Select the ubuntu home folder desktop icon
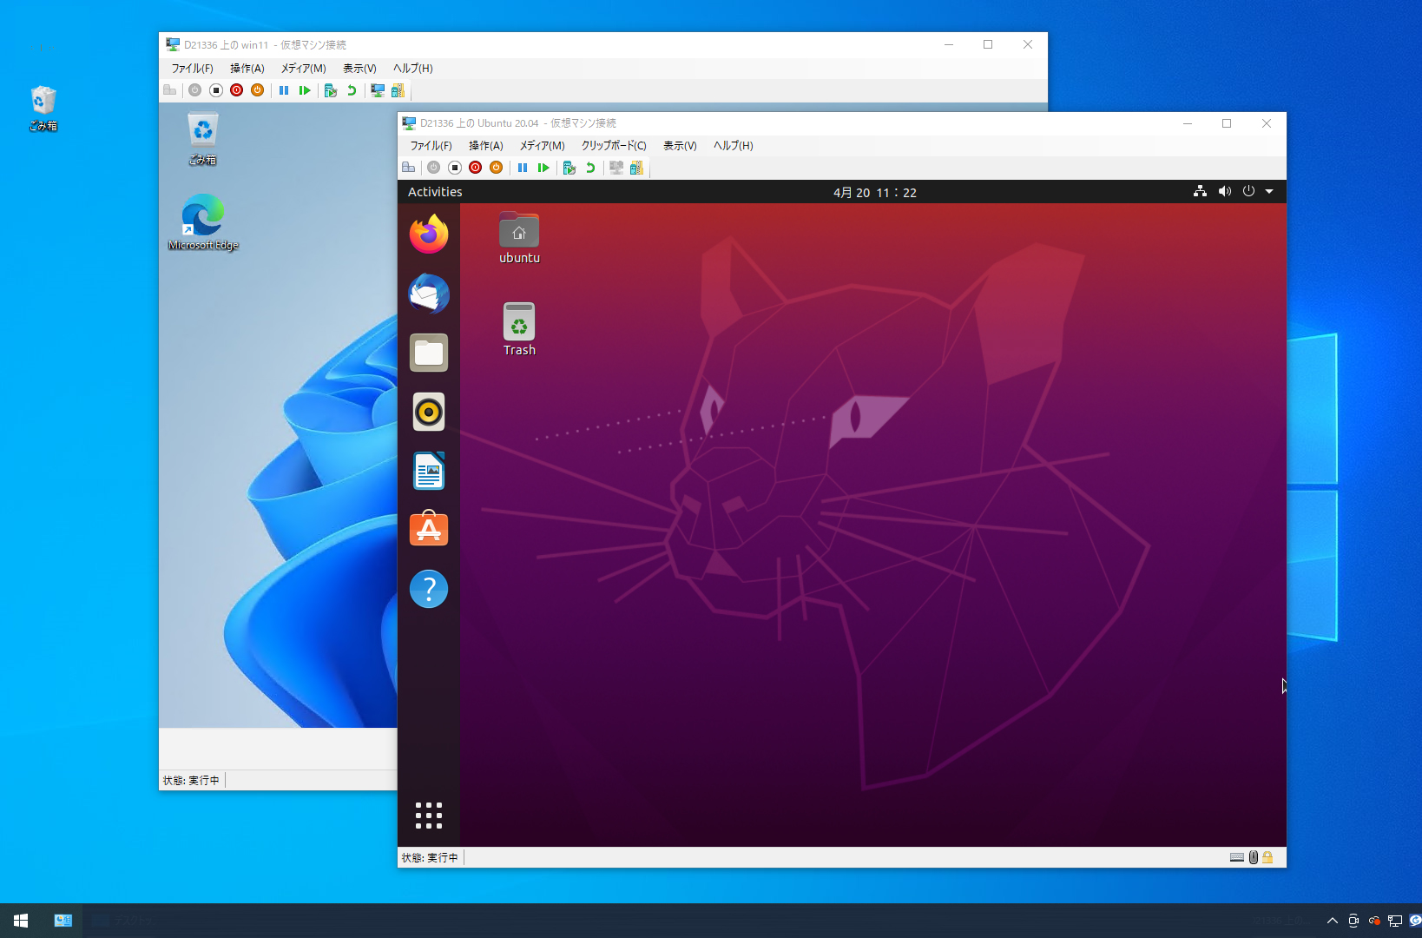The width and height of the screenshot is (1422, 938). (x=519, y=238)
